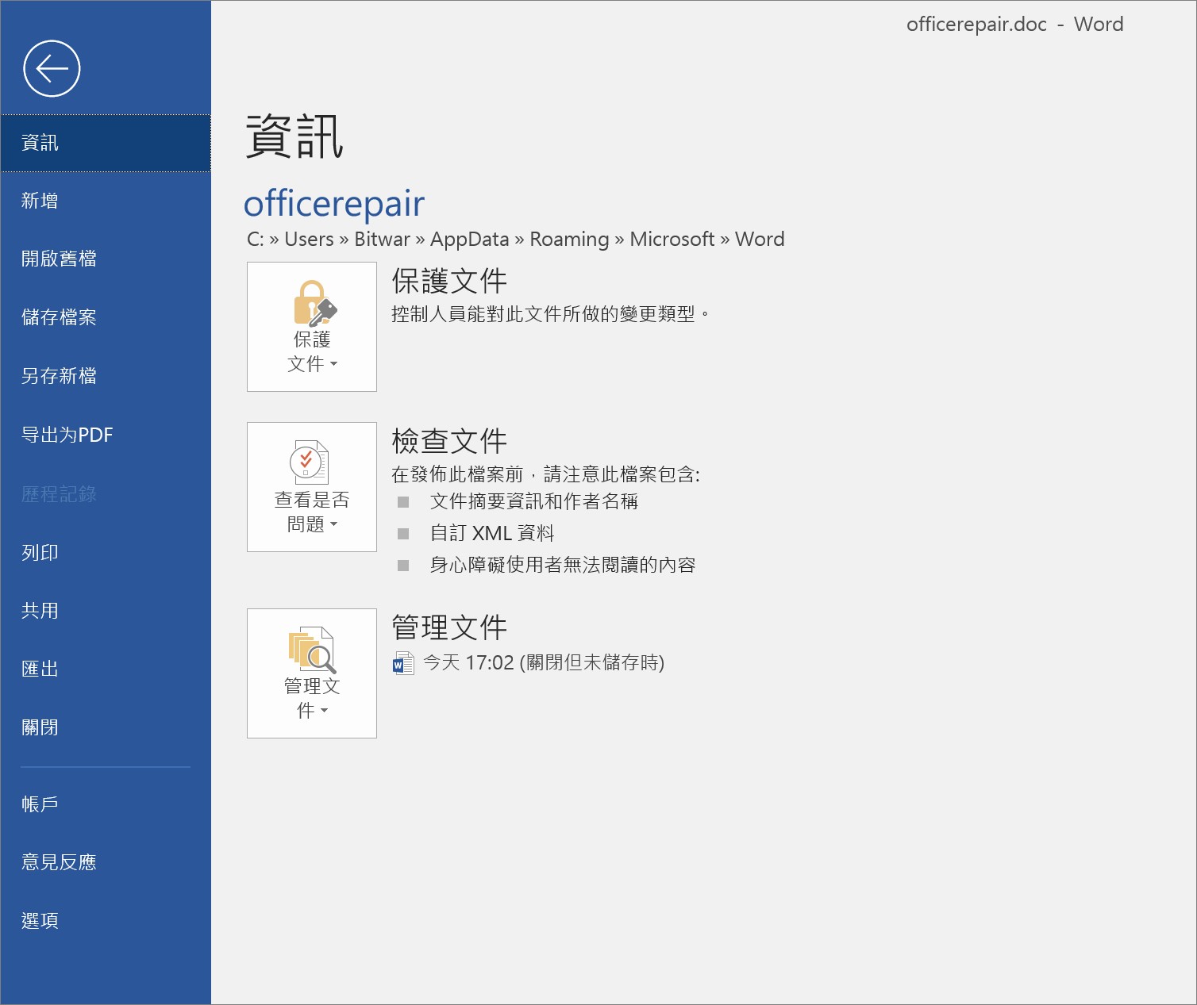
Task: Click the officerepair document title
Action: tap(334, 204)
